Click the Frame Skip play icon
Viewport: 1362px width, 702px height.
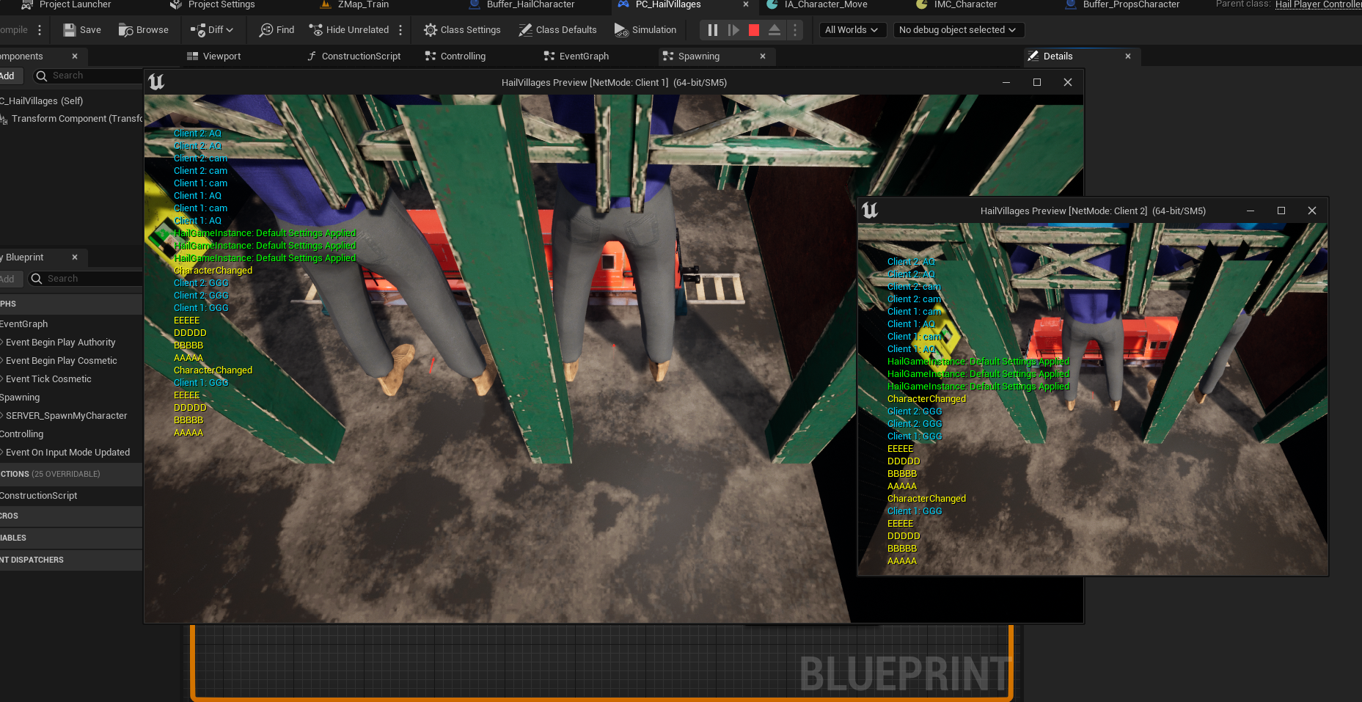tap(733, 30)
